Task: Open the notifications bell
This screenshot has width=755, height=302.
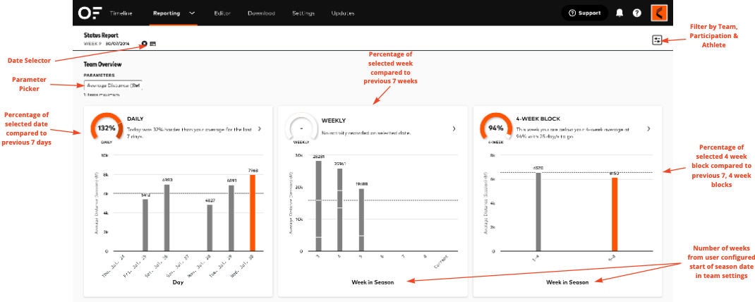Action: pyautogui.click(x=620, y=13)
